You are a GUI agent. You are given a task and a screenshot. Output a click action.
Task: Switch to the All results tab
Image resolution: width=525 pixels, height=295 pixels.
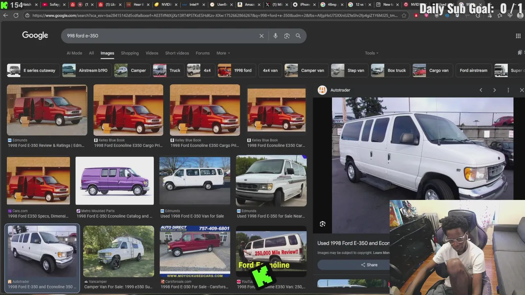[x=91, y=53]
